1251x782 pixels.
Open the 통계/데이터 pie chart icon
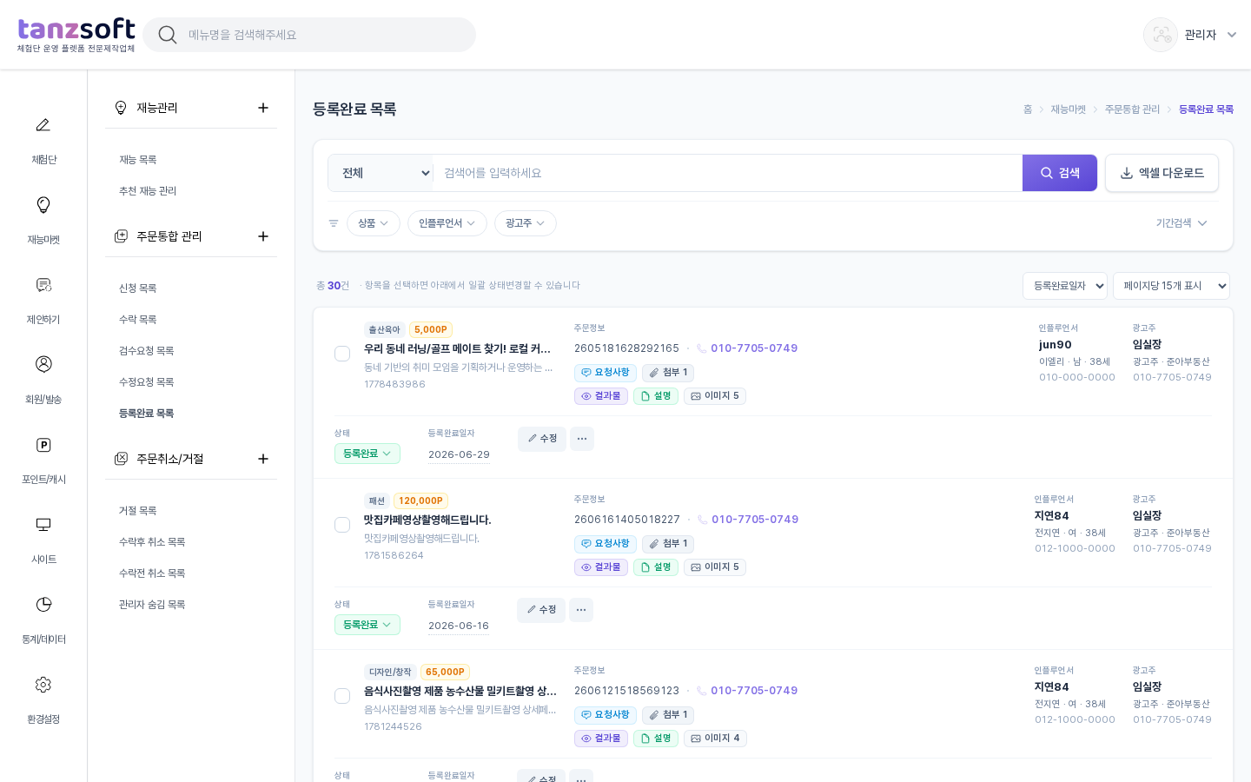click(43, 605)
